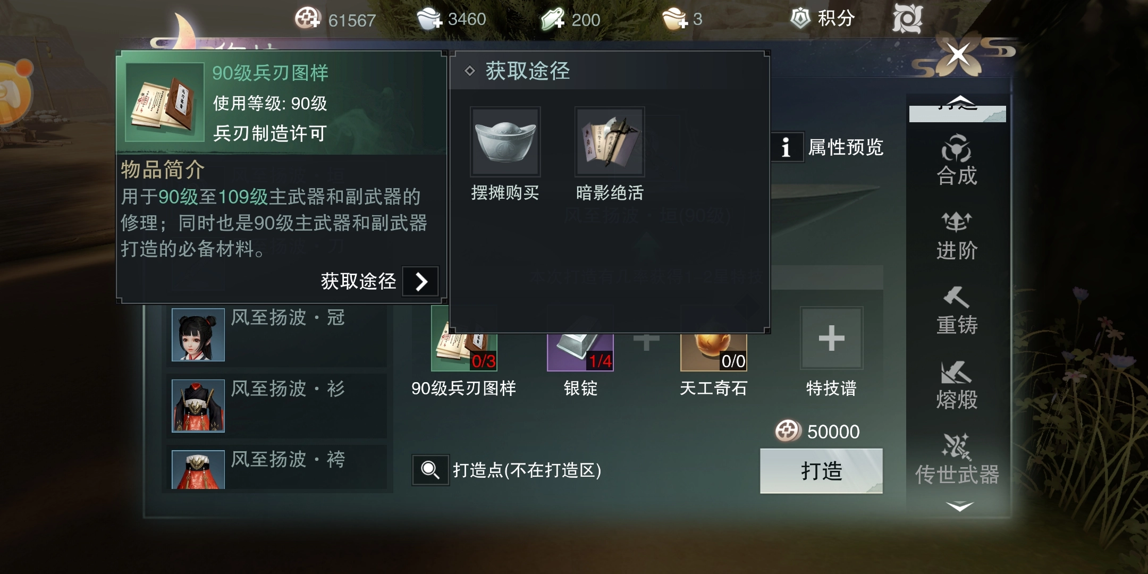Switch to the 合成 tab
Image resolution: width=1148 pixels, height=574 pixels.
[x=957, y=160]
